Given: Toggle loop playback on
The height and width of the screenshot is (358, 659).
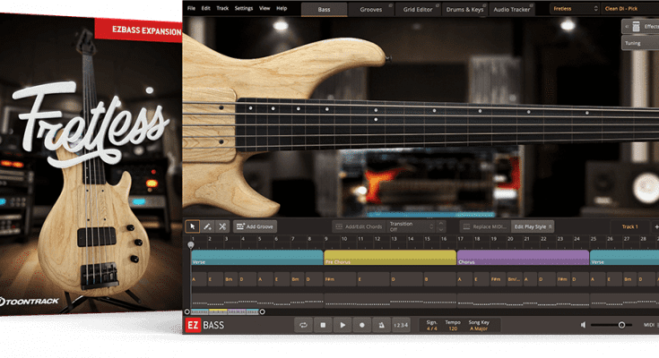Looking at the screenshot, I should (x=303, y=325).
